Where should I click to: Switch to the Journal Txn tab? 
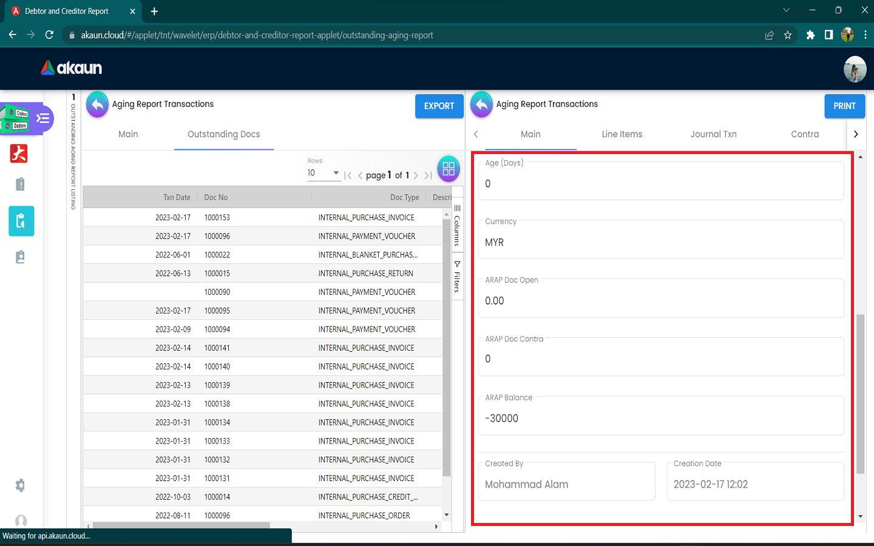click(x=713, y=134)
